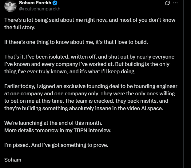Open the three-dot more options menu
The image size is (191, 168).
click(176, 3)
